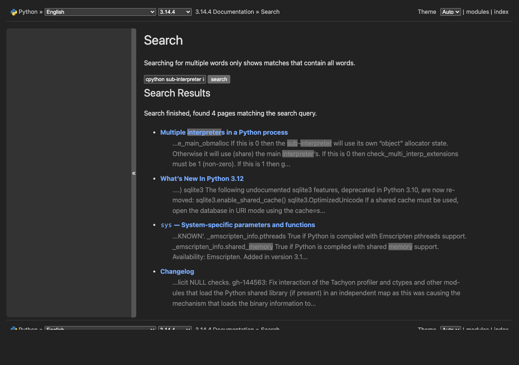Go to modules in the top navigation

(477, 12)
